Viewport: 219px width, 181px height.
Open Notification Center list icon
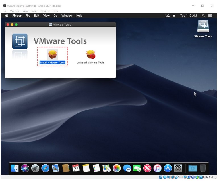pos(210,16)
